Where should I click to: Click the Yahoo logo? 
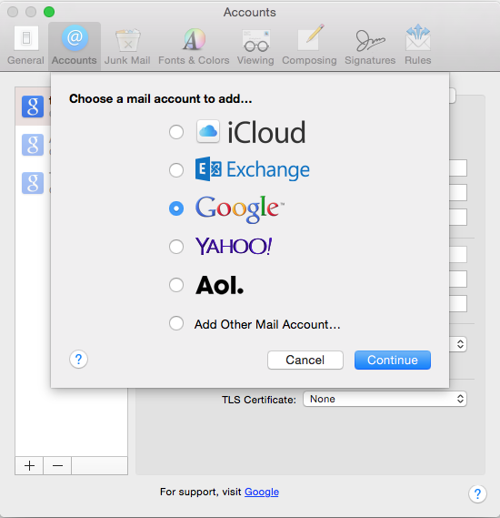[x=234, y=246]
